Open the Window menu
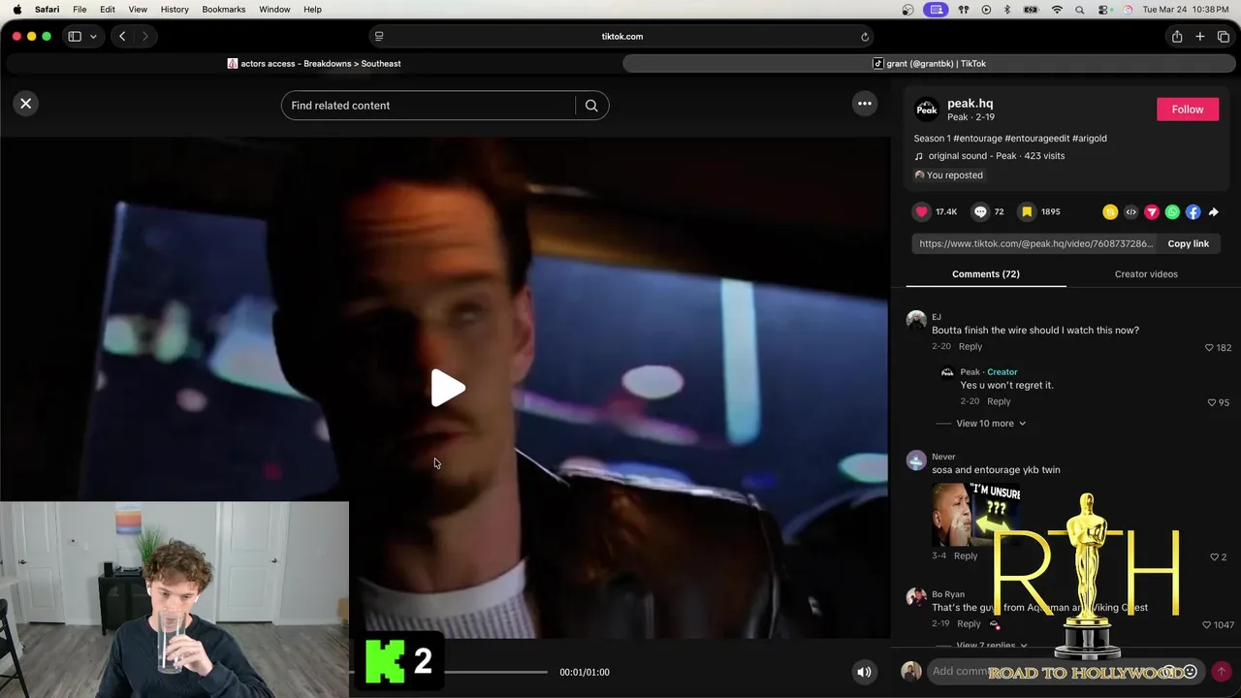1241x698 pixels. pos(274,10)
